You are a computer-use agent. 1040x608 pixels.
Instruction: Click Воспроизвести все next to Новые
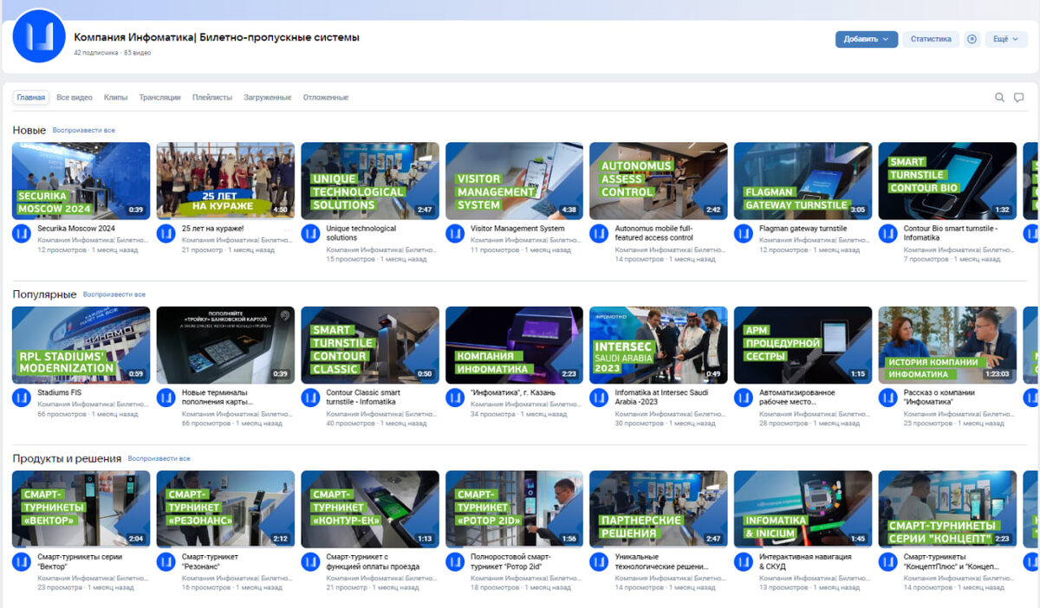coord(84,131)
